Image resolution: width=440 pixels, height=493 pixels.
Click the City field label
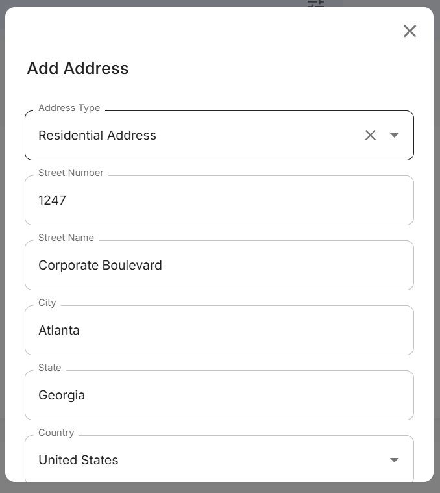pos(47,303)
